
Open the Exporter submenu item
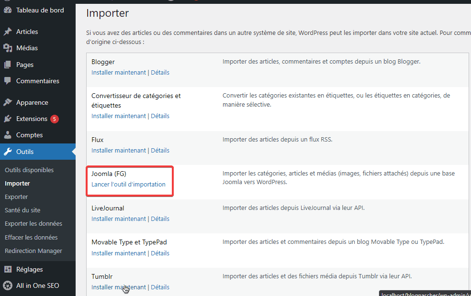tap(16, 197)
